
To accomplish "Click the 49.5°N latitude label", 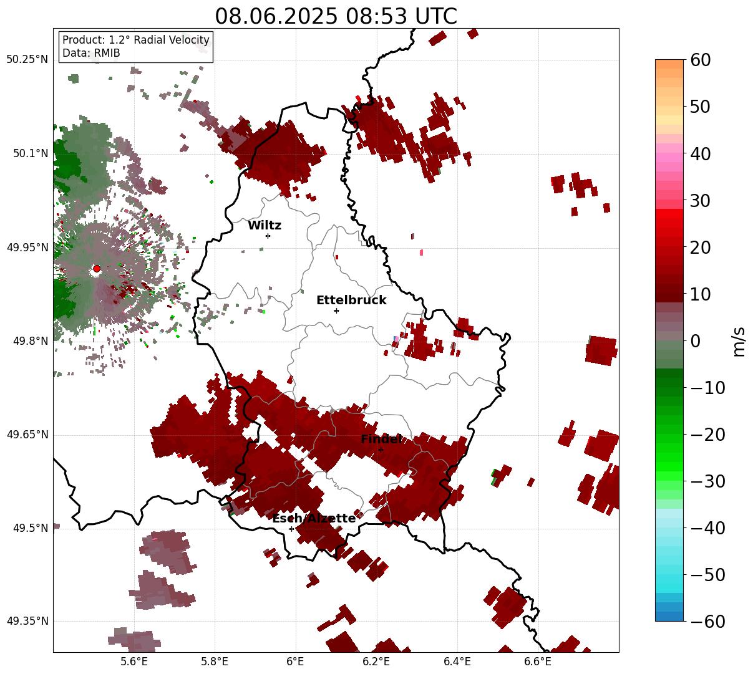I will (x=30, y=528).
